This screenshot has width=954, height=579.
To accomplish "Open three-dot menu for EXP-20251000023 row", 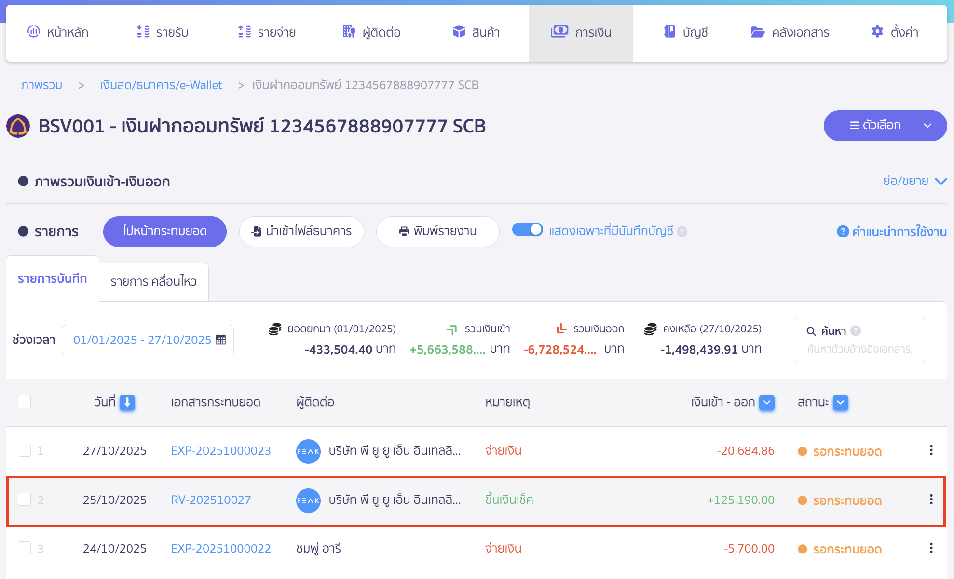I will click(x=931, y=450).
